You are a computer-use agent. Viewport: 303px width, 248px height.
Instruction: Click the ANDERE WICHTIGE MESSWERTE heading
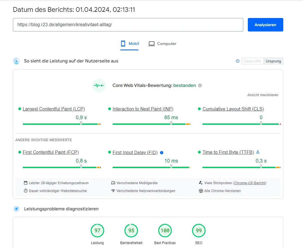pyautogui.click(x=44, y=140)
